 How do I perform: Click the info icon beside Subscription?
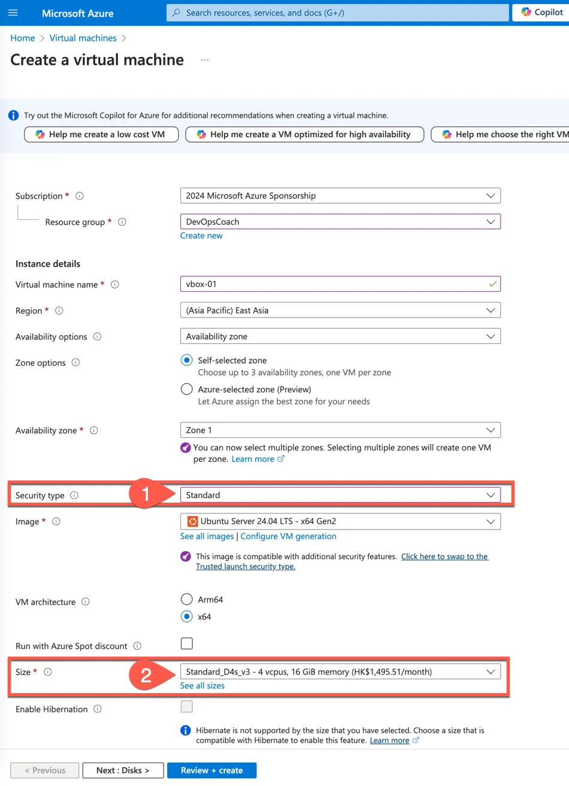(x=80, y=196)
